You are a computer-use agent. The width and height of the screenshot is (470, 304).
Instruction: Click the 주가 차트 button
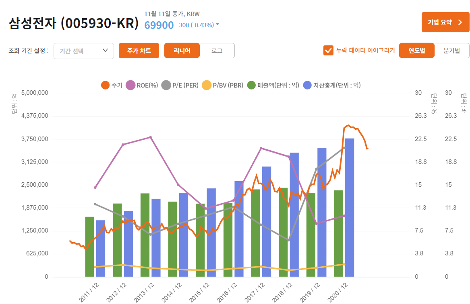(x=139, y=51)
